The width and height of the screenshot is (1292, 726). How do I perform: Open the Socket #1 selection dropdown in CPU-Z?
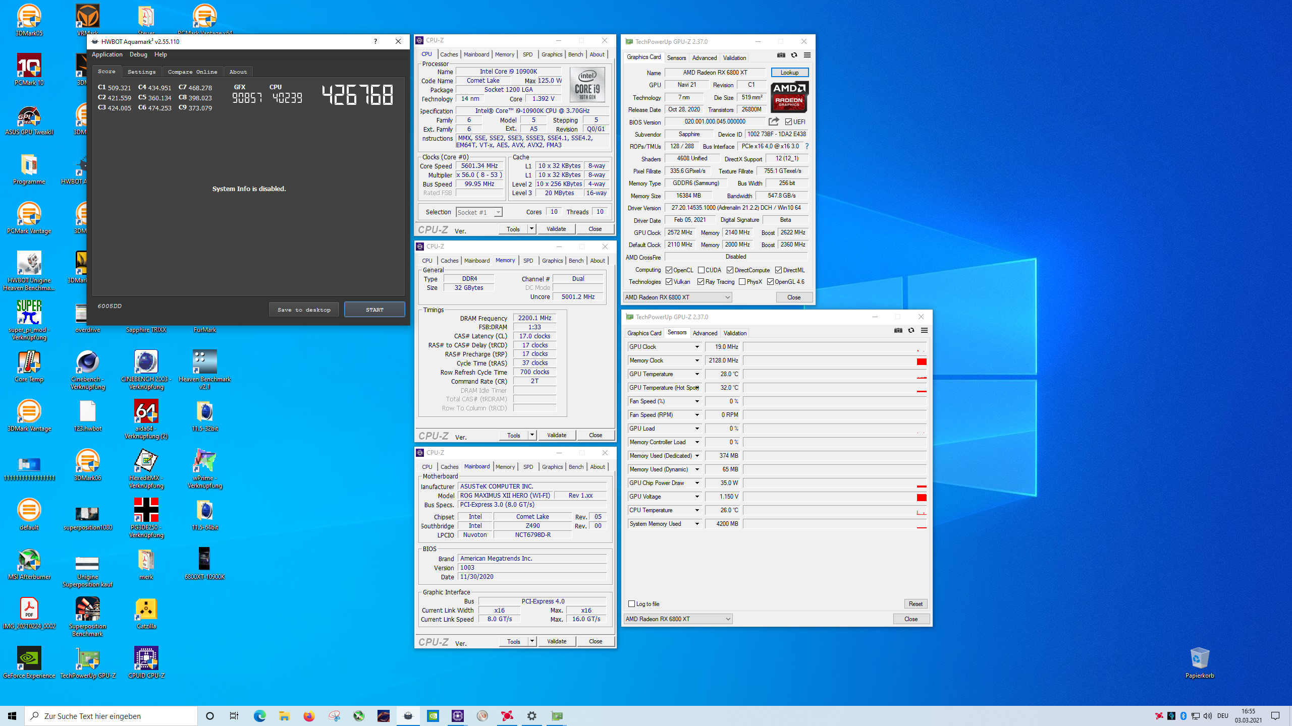479,212
